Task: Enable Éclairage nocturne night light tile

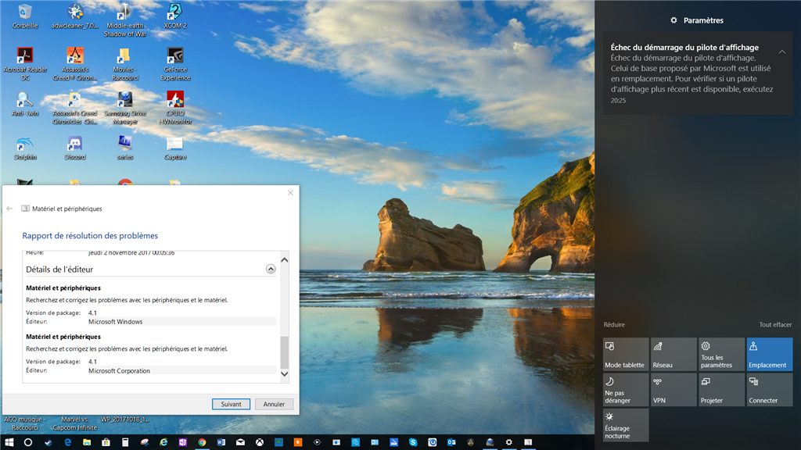Action: [626, 425]
